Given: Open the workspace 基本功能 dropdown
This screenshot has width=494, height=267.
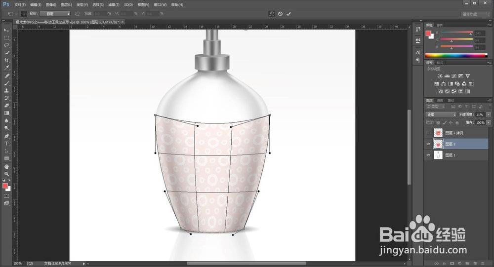Looking at the screenshot, I should point(476,14).
